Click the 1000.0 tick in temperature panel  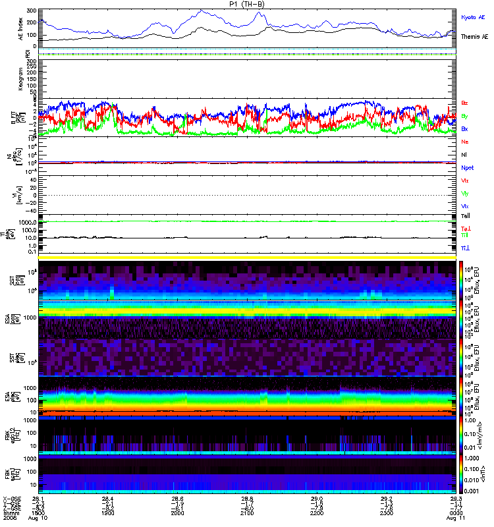28,222
